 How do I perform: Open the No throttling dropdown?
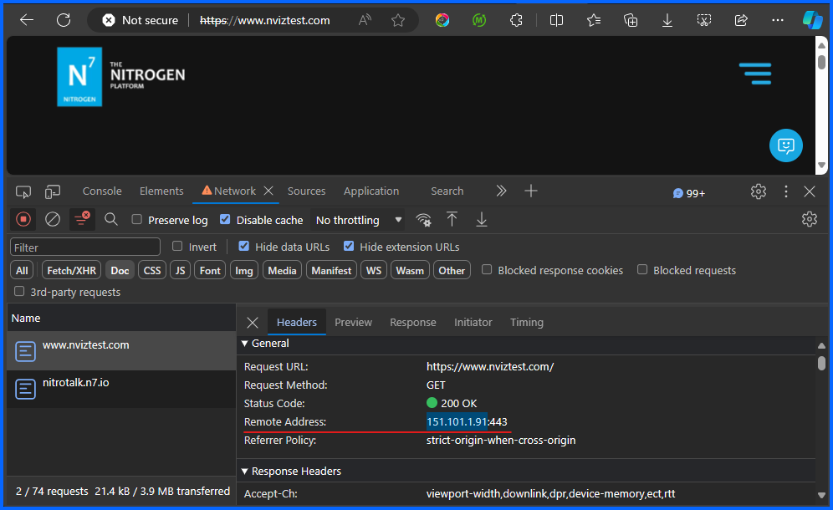click(x=358, y=220)
